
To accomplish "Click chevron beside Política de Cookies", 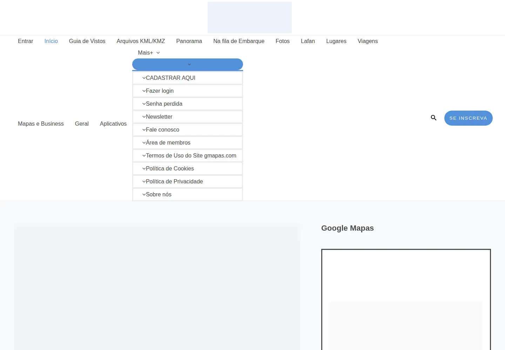I will click(x=144, y=169).
